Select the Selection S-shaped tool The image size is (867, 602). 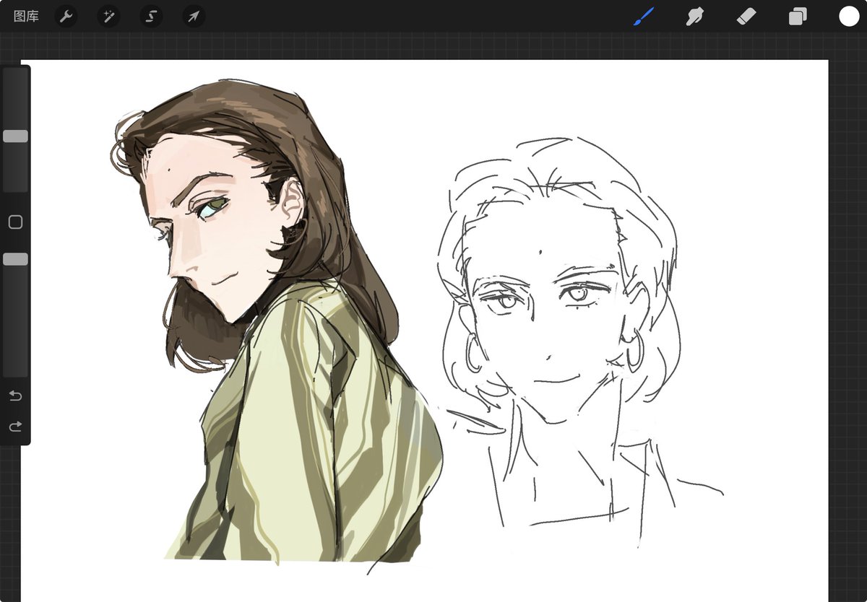(x=151, y=16)
